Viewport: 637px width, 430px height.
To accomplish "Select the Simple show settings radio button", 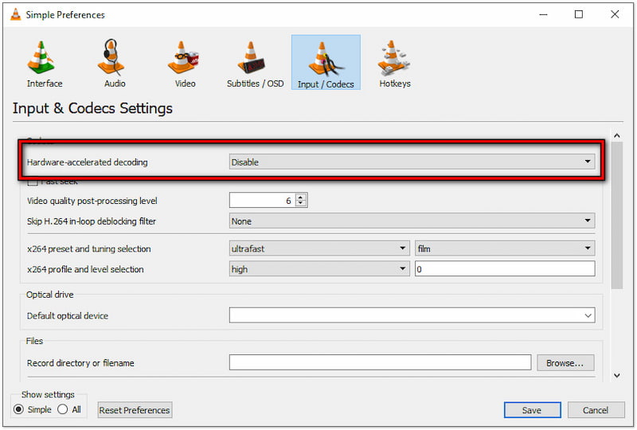I will coord(20,409).
